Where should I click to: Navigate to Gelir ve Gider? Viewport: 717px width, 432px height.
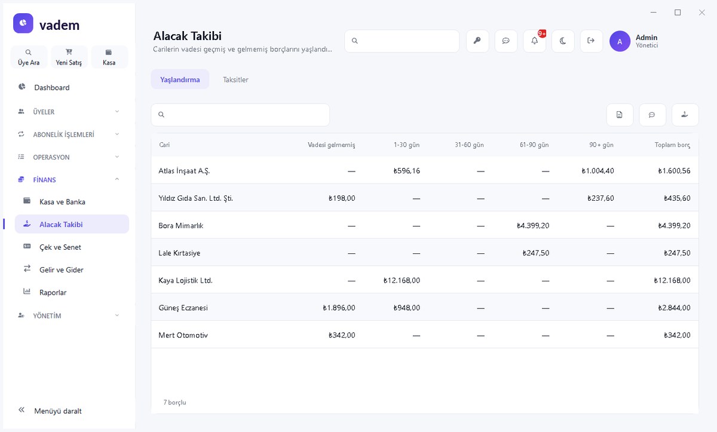pos(72,269)
